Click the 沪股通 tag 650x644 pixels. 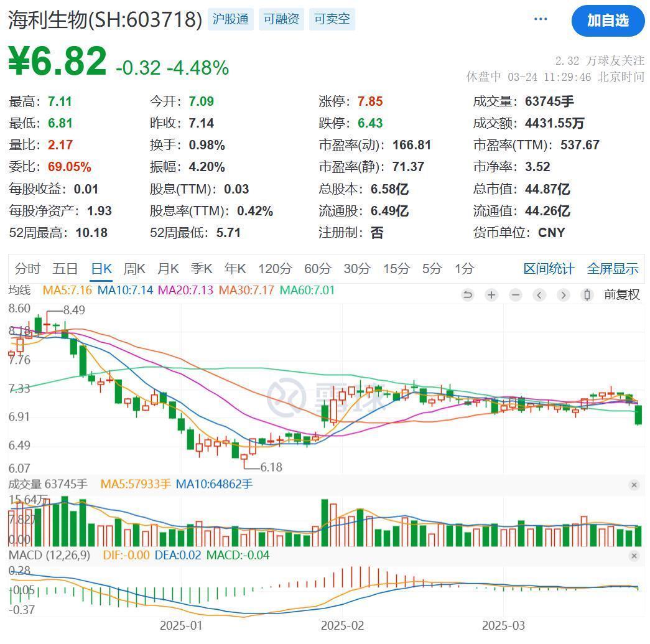[231, 19]
